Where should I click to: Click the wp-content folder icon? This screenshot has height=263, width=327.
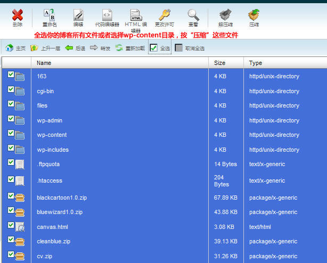(20, 135)
